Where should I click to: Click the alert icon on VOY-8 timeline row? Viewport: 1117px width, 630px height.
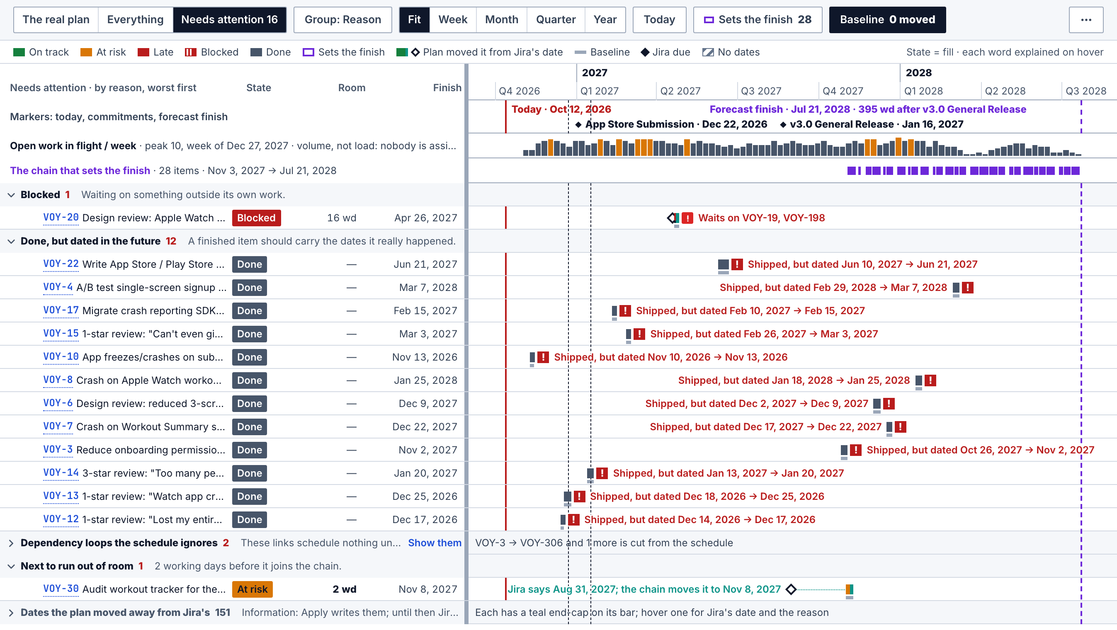[x=930, y=380]
